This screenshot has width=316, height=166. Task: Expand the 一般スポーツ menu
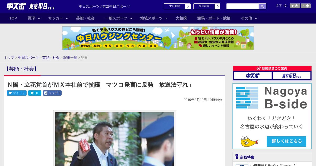pos(119,18)
